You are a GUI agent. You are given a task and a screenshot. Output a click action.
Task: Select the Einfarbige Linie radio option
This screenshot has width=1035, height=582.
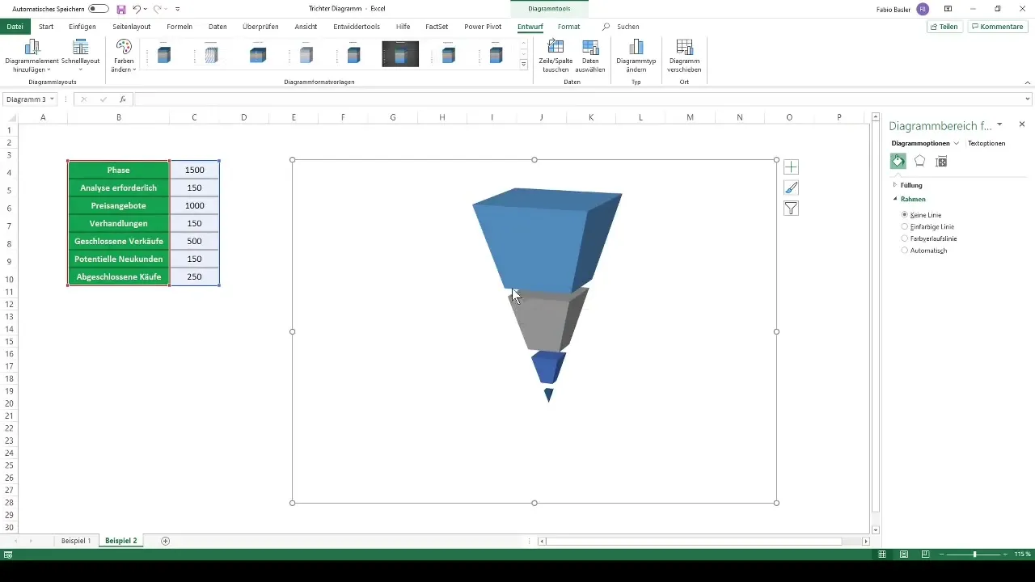[905, 227]
